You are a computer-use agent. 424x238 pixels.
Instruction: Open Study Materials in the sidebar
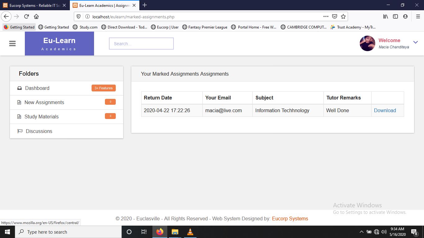tap(41, 117)
